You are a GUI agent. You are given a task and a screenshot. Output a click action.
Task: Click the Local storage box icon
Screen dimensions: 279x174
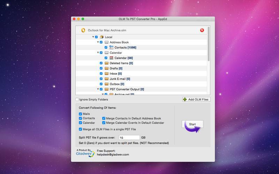[x=102, y=37]
